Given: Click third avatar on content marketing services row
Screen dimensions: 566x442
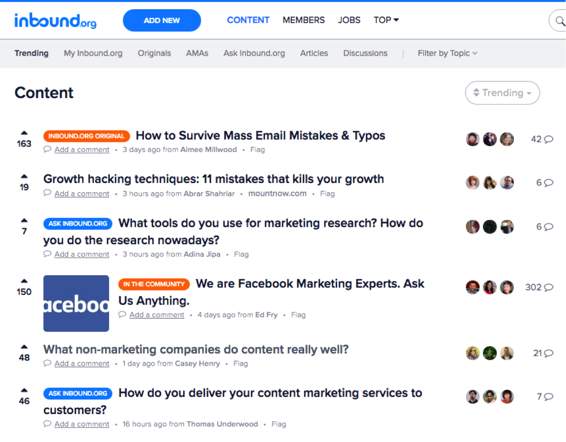Looking at the screenshot, I should [507, 397].
